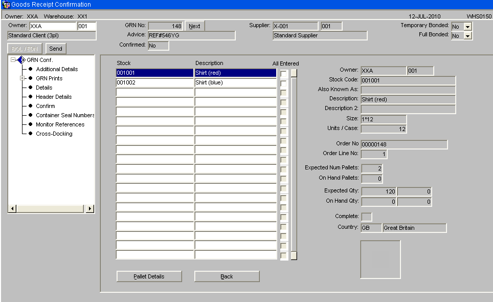Select stock row 001002
The image size is (493, 302).
(154, 83)
